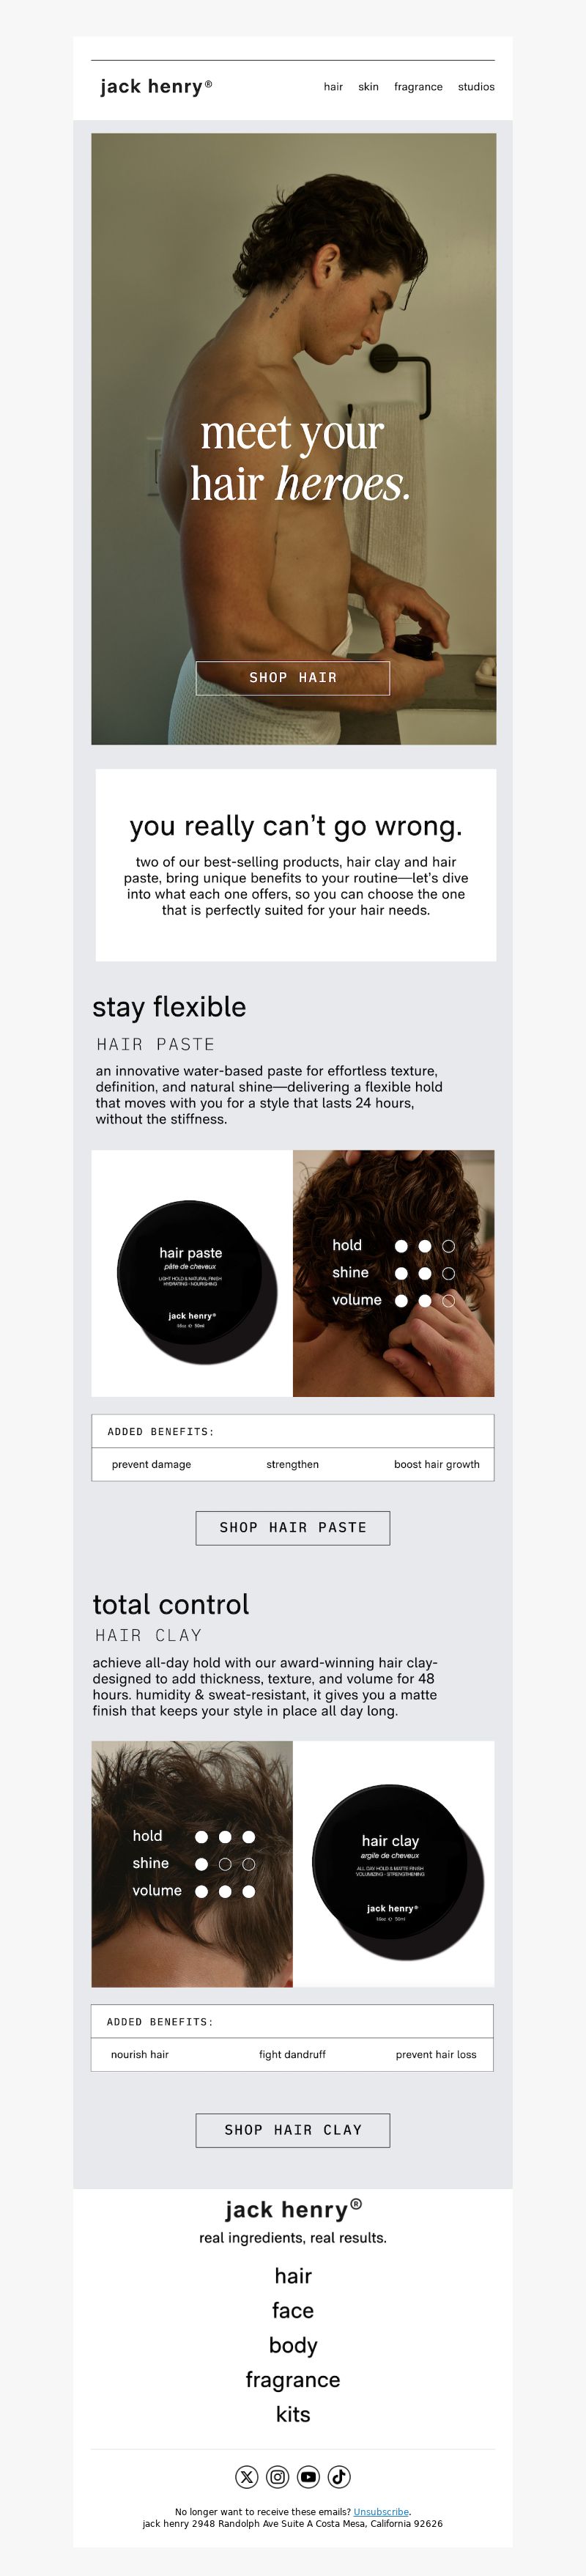The image size is (586, 2576).
Task: Open the fragrance nav link
Action: coord(418,87)
